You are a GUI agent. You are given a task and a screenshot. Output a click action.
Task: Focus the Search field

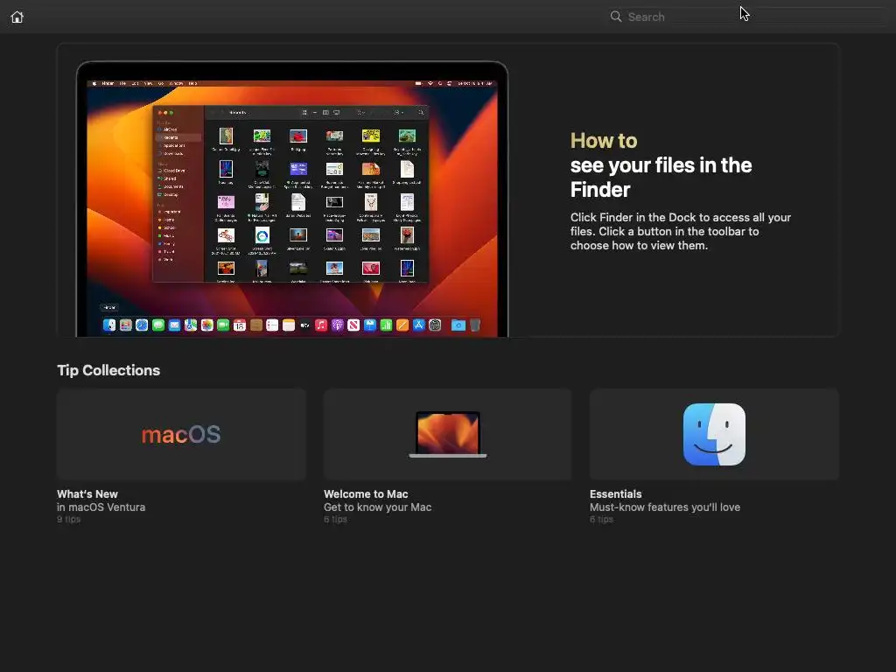(747, 17)
